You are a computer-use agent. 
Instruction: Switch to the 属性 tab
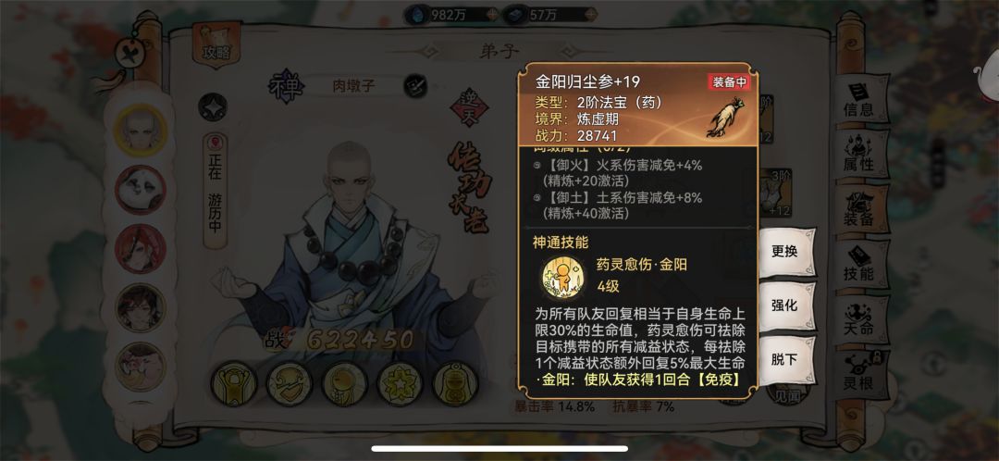858,154
